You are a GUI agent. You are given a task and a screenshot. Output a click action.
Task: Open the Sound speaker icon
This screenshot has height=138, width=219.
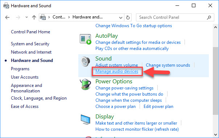click(85, 62)
